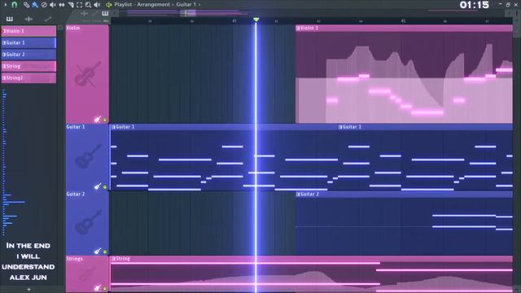Open String clip menu icon
The image size is (521, 293).
113,259
